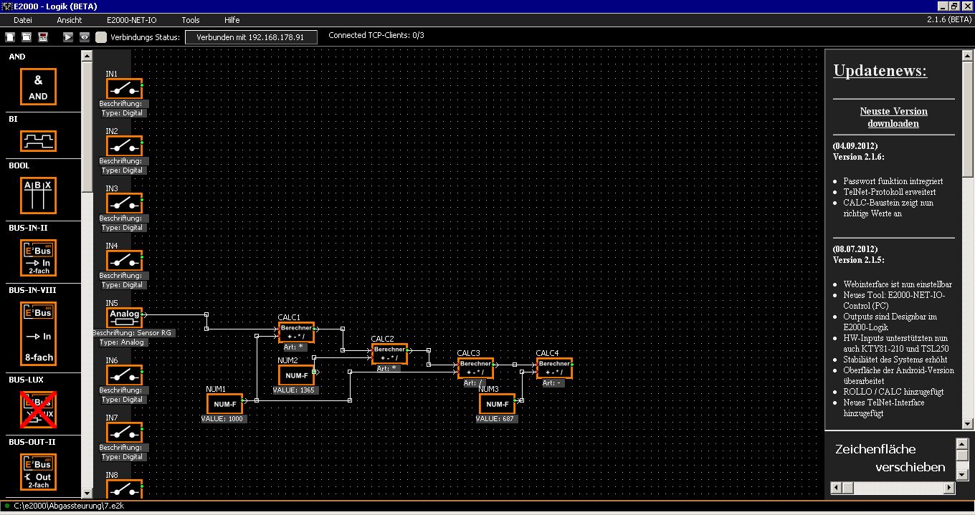The height and width of the screenshot is (515, 975).
Task: Choose the BOOL truth table block
Action: (39, 195)
